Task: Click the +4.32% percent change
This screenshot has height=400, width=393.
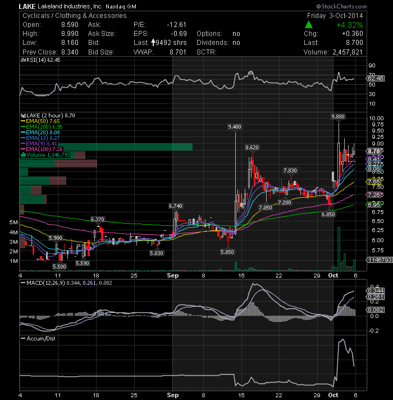Action: click(x=350, y=25)
